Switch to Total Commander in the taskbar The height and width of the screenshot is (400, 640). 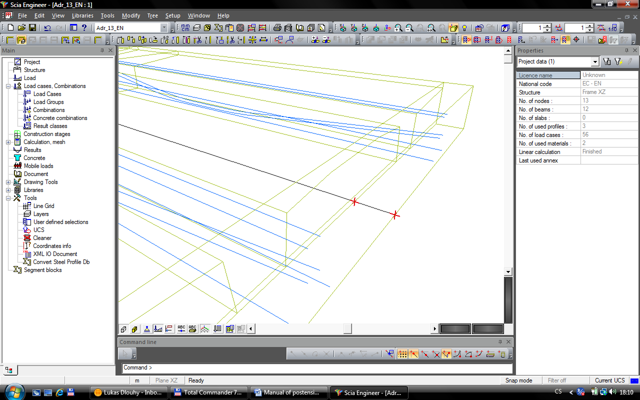pos(209,392)
